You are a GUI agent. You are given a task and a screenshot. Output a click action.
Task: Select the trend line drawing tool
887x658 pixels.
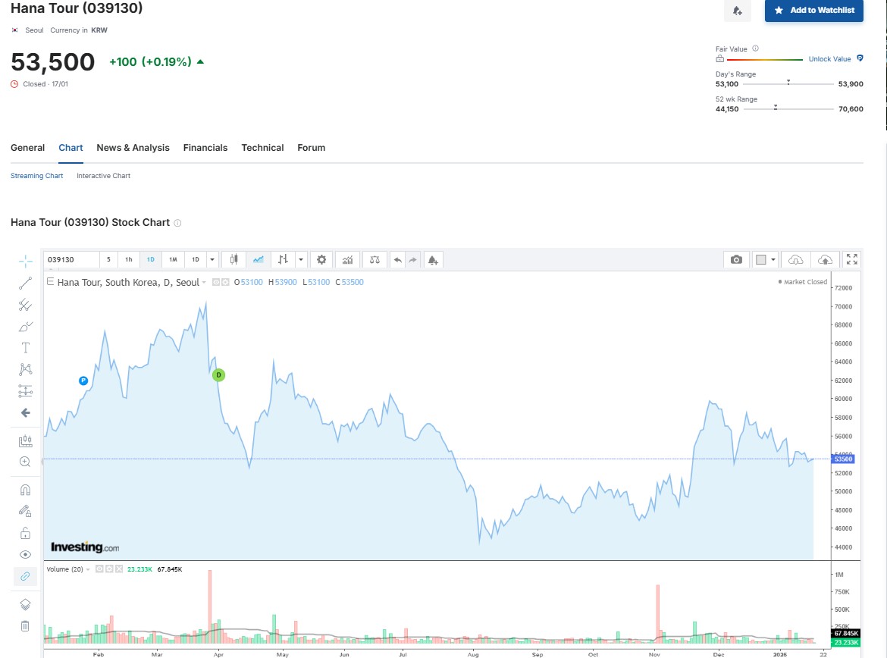pos(26,283)
